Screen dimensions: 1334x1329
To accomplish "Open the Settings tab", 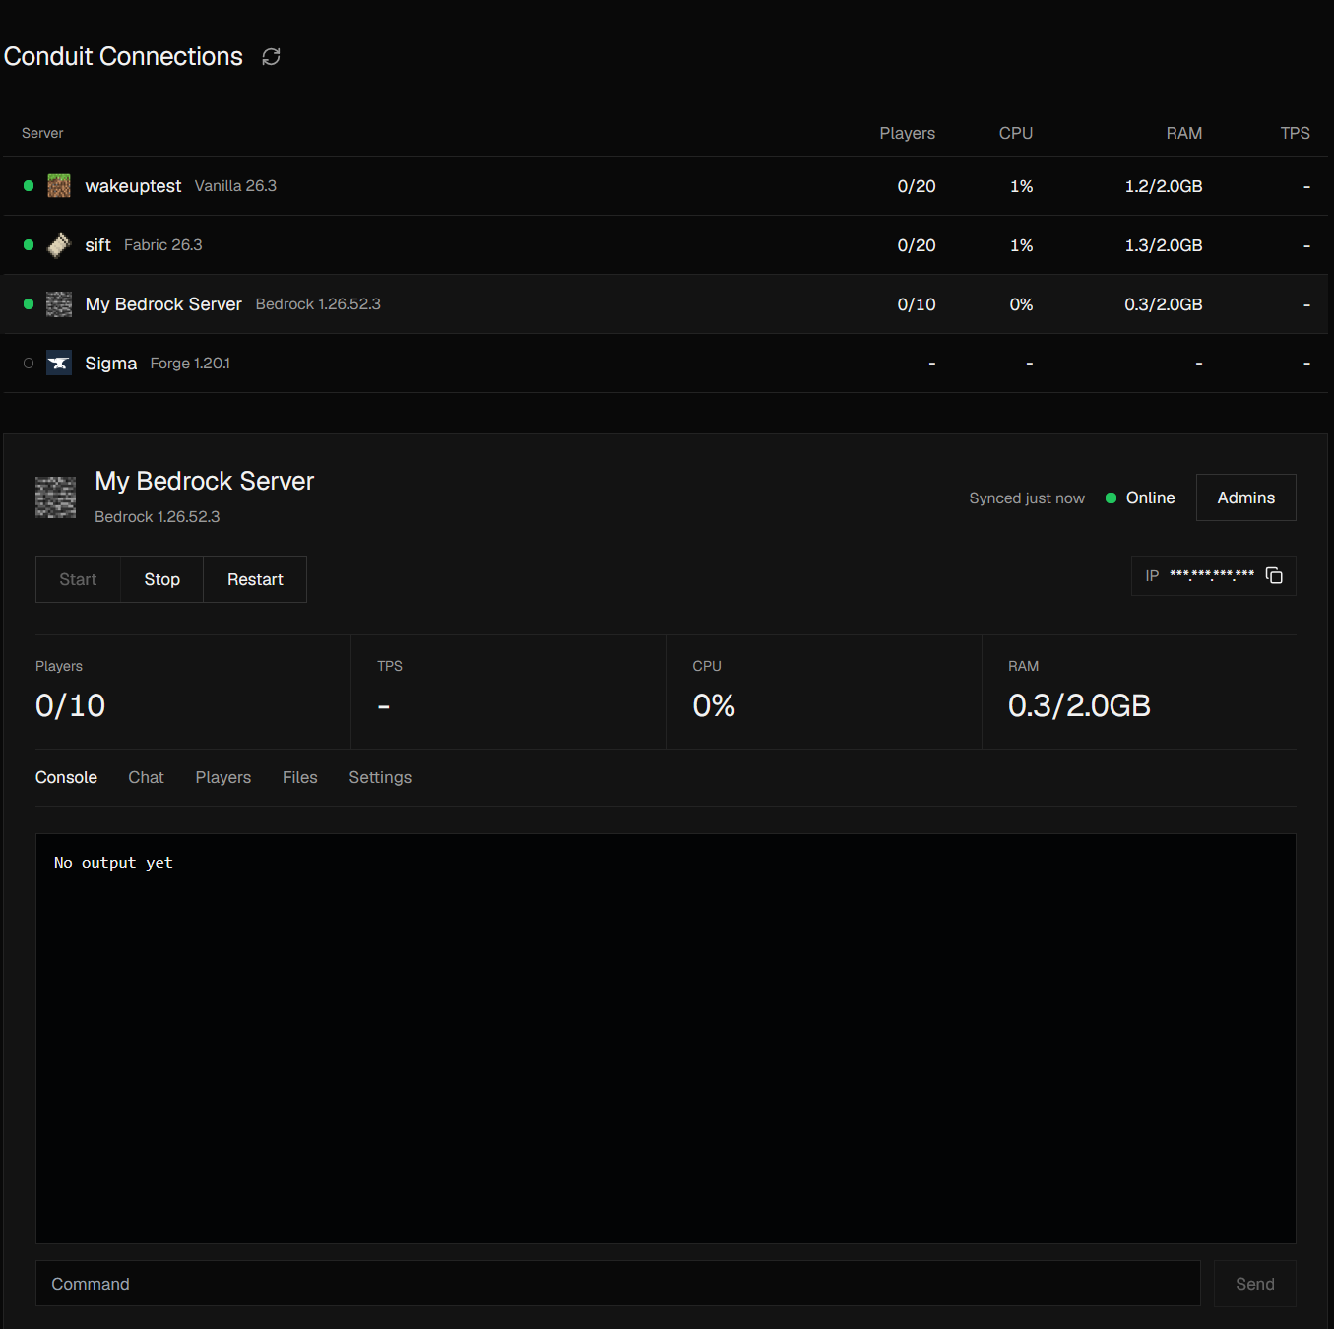I will 380,777.
